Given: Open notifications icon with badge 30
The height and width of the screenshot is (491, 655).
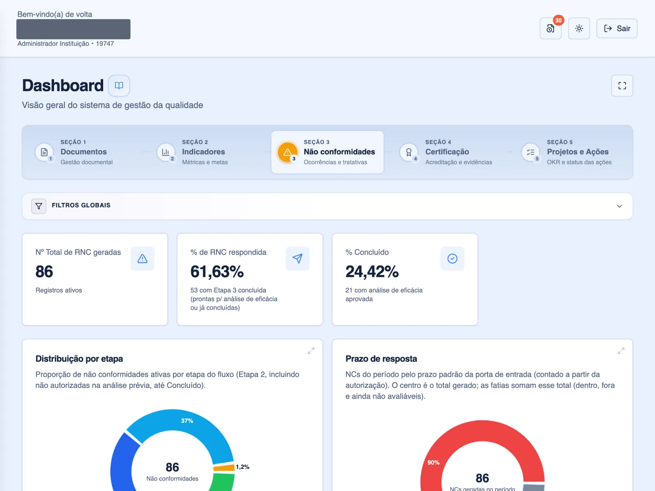Looking at the screenshot, I should tap(551, 28).
